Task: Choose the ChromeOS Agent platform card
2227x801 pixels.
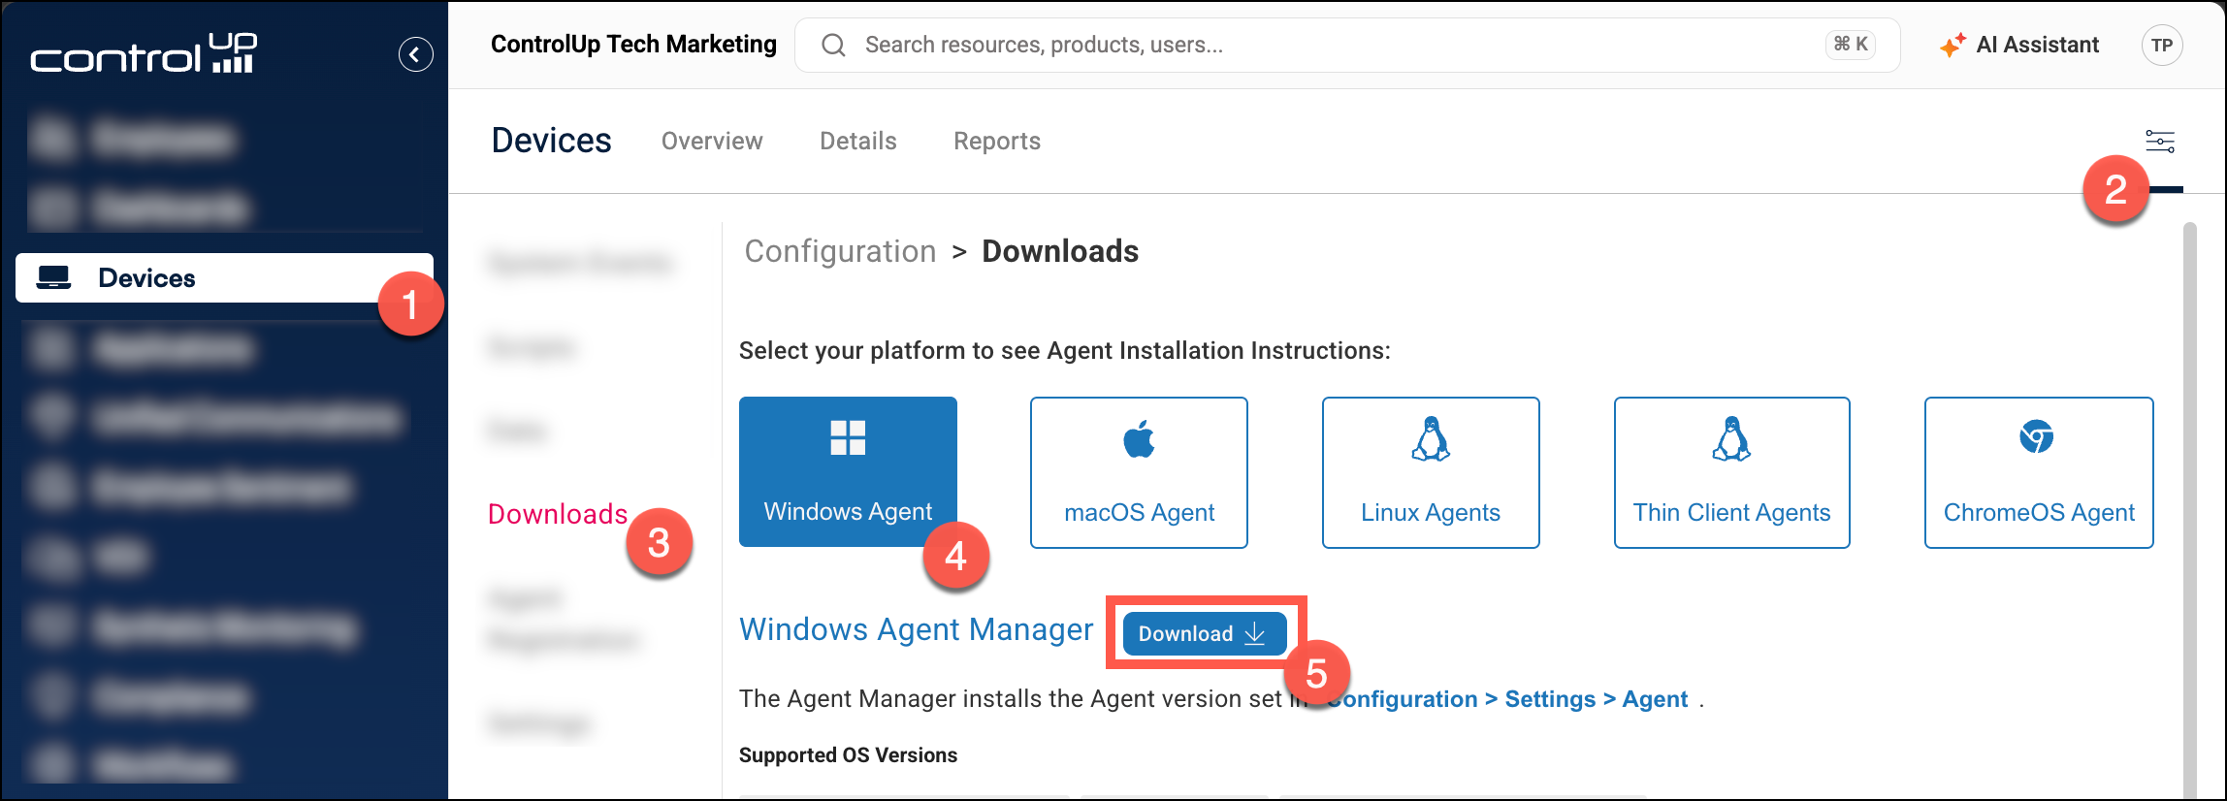Action: (2039, 472)
